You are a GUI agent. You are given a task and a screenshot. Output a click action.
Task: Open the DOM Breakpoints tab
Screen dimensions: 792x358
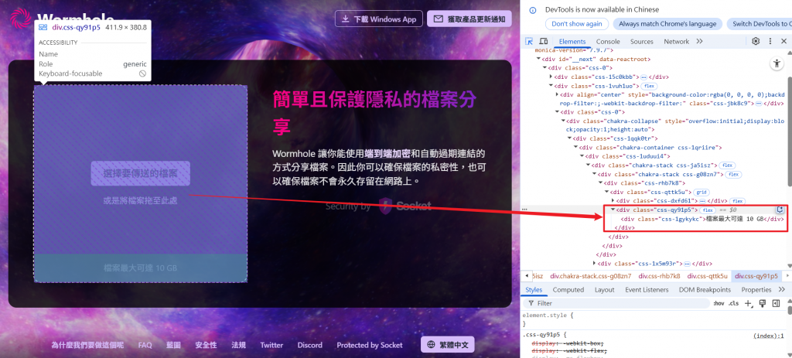pyautogui.click(x=705, y=290)
